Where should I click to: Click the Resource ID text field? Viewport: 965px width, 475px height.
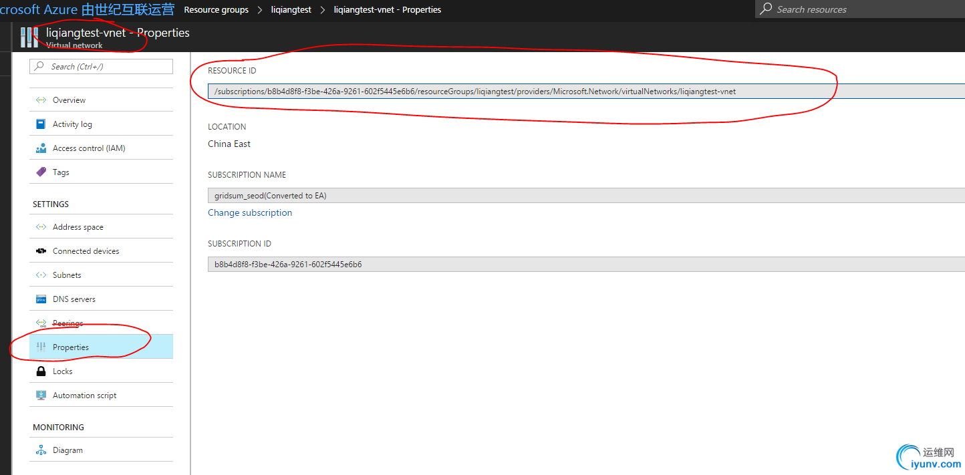(586, 92)
